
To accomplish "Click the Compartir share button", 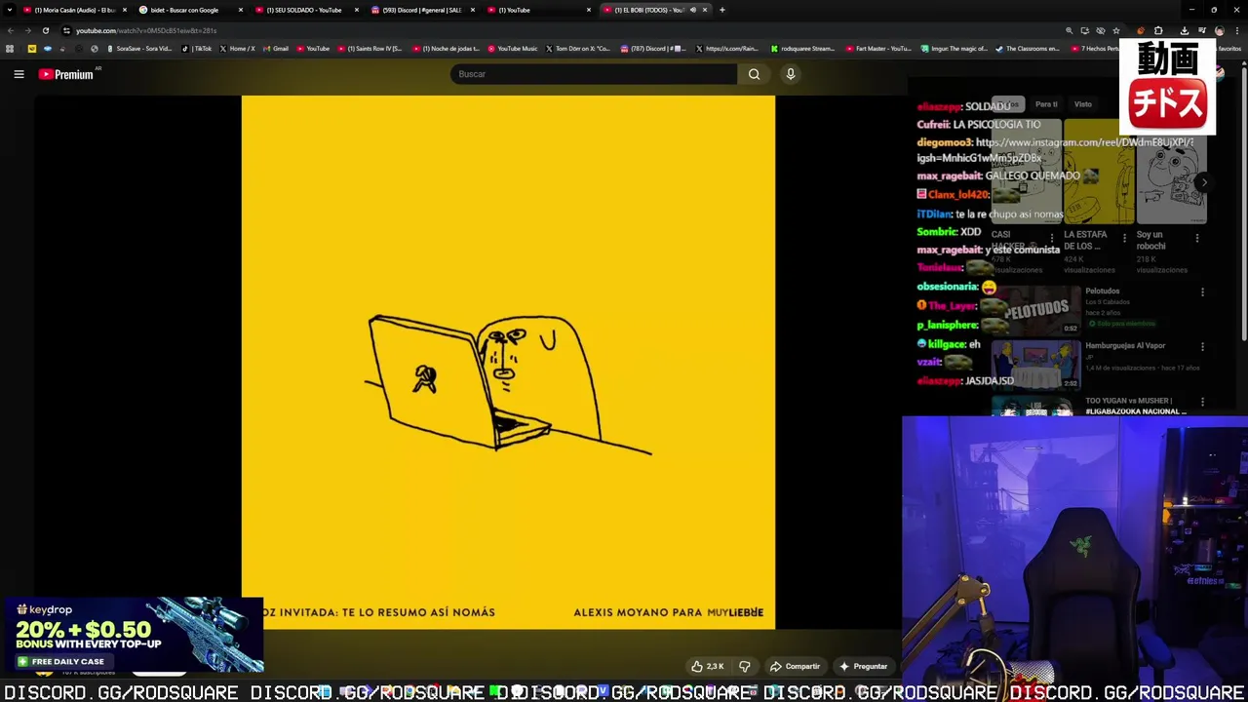I will [x=795, y=667].
